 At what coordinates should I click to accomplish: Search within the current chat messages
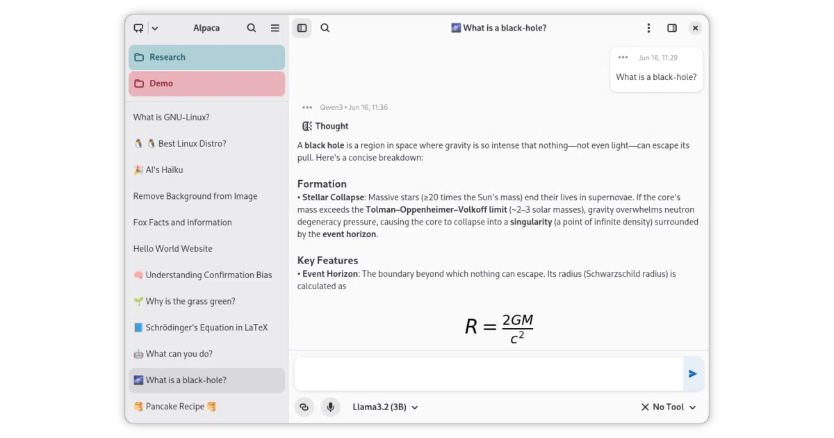point(325,29)
